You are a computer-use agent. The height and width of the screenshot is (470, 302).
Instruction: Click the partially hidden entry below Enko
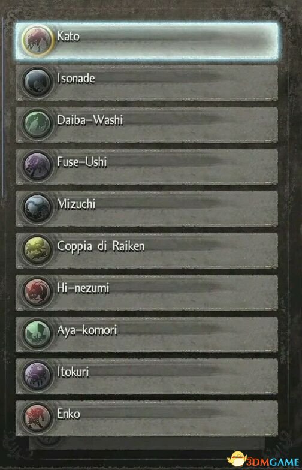[147, 442]
